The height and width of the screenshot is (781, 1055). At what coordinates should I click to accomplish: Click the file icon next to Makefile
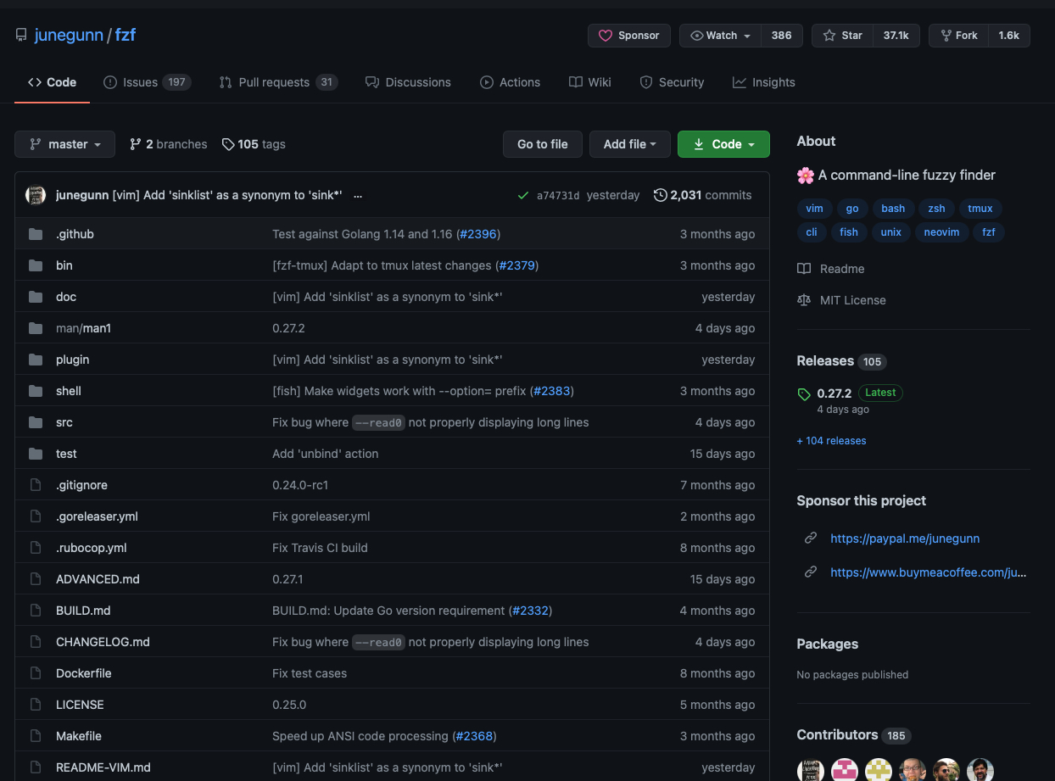(x=36, y=736)
